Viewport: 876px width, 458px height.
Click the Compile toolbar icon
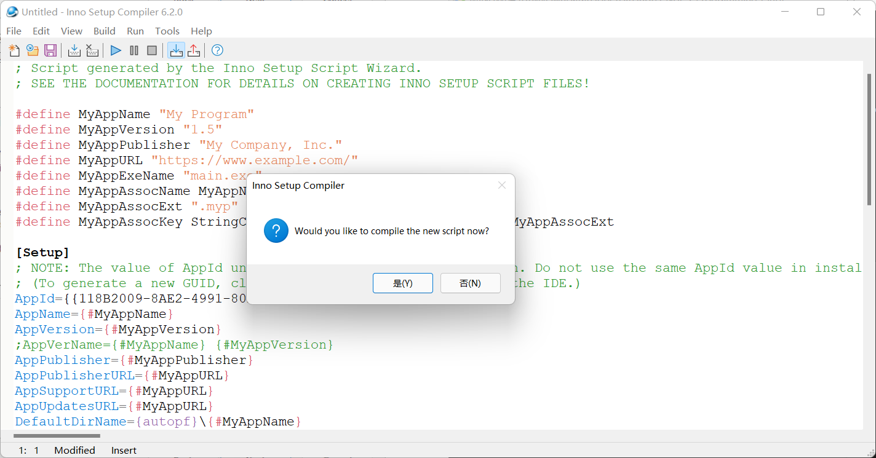tap(74, 50)
